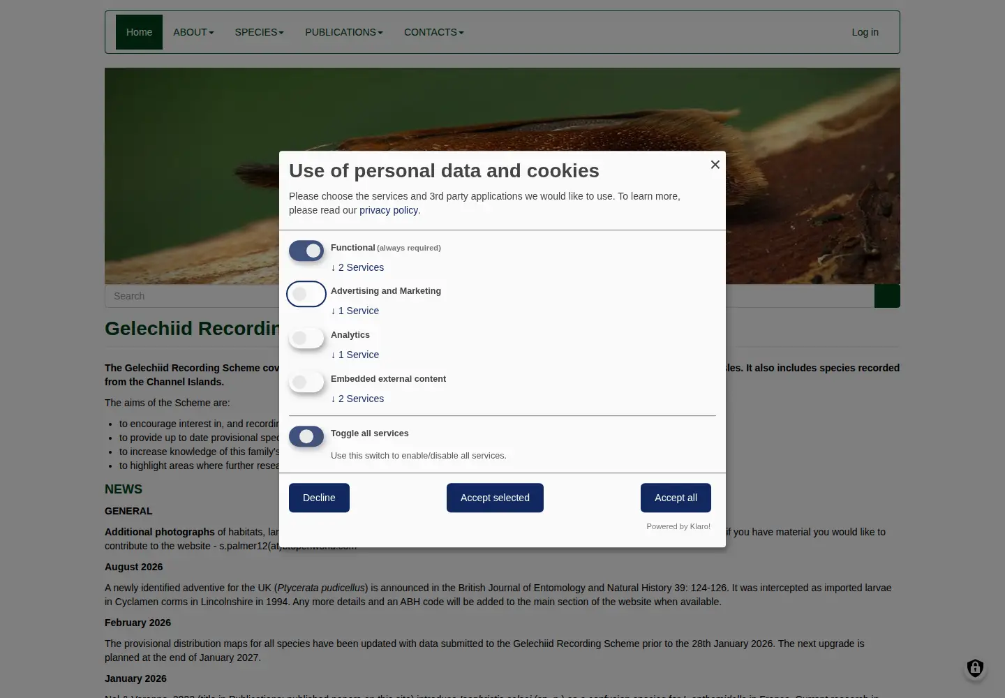The height and width of the screenshot is (698, 1005).
Task: Toggle the Functional services switch
Action: [306, 251]
